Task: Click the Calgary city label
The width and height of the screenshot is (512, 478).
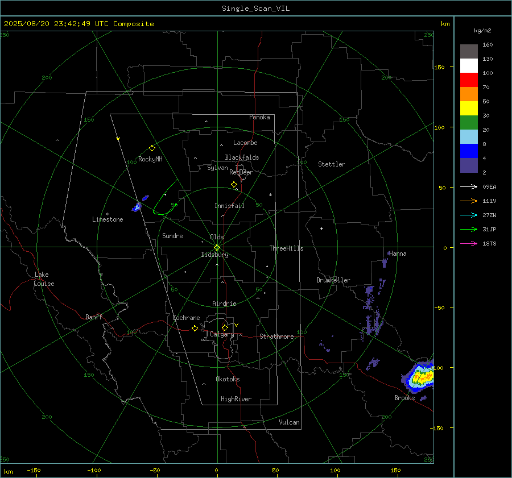Action: coord(222,334)
